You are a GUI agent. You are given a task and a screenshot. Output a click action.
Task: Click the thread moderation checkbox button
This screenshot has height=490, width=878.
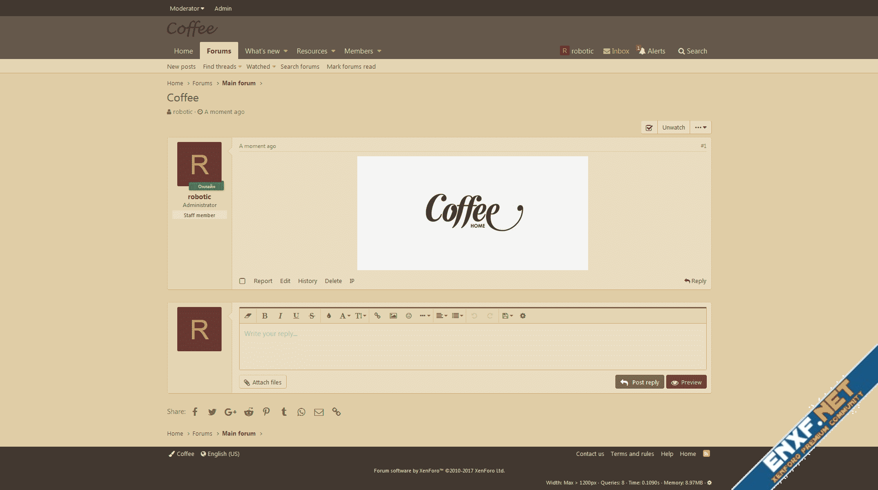(x=649, y=128)
